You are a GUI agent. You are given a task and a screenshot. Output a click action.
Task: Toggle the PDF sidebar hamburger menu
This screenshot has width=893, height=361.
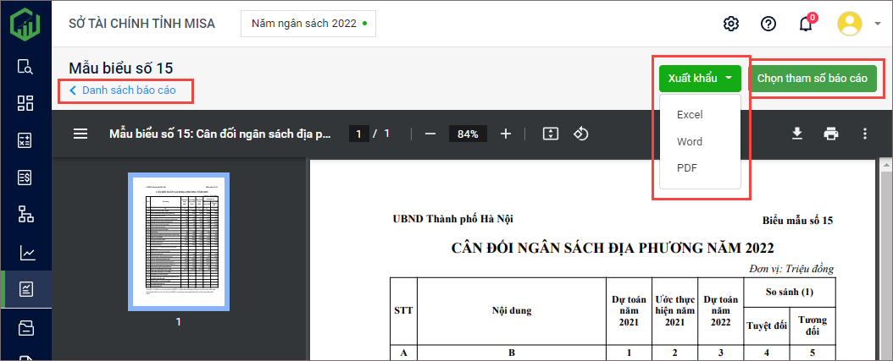click(80, 134)
